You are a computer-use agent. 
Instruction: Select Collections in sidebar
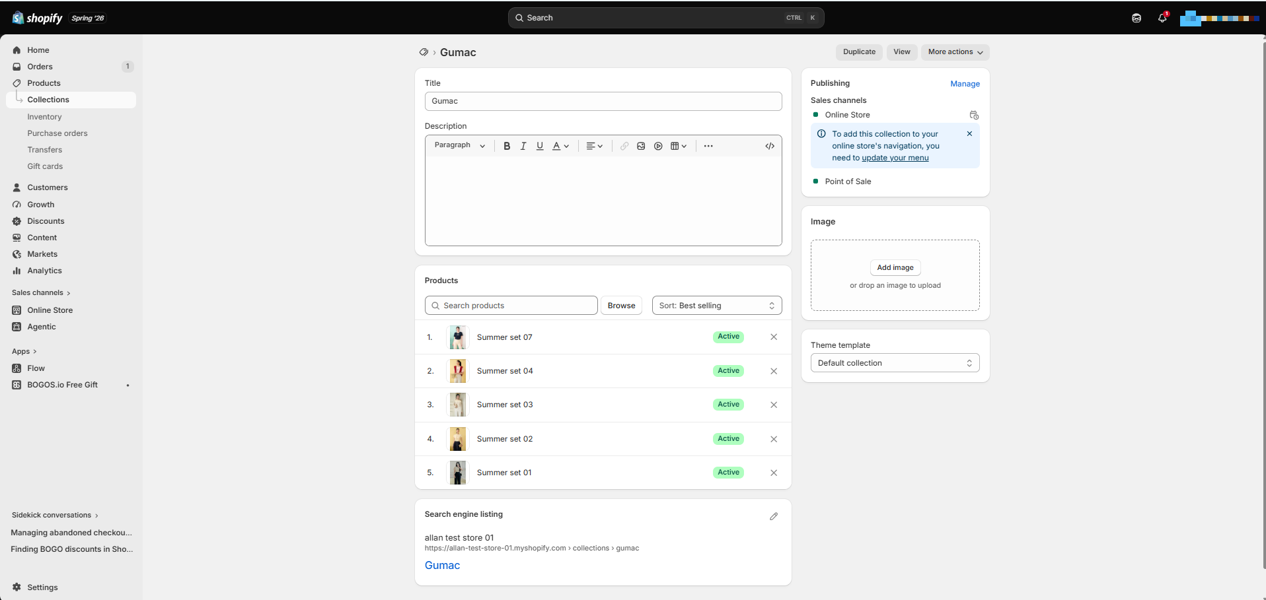click(71, 100)
